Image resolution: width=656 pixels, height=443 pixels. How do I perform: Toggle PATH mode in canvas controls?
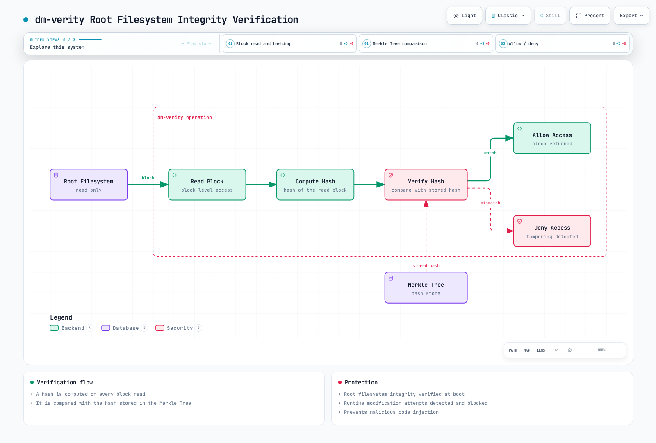(x=513, y=350)
